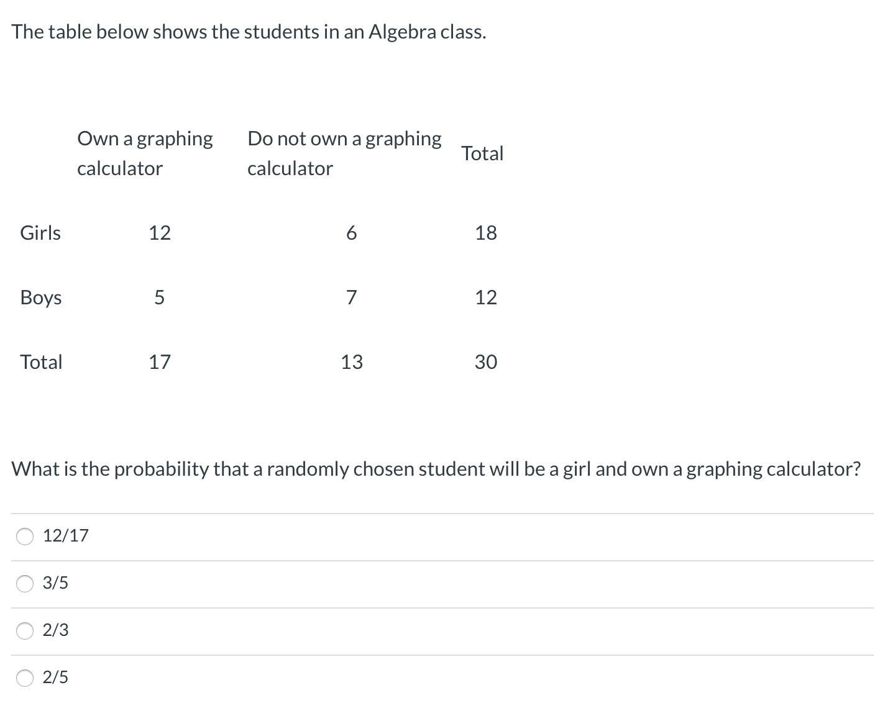This screenshot has width=875, height=703.
Task: Click the do-not-own total 13
Action: pyautogui.click(x=351, y=362)
